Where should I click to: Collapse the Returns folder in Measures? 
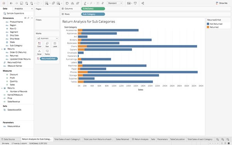[2, 88]
